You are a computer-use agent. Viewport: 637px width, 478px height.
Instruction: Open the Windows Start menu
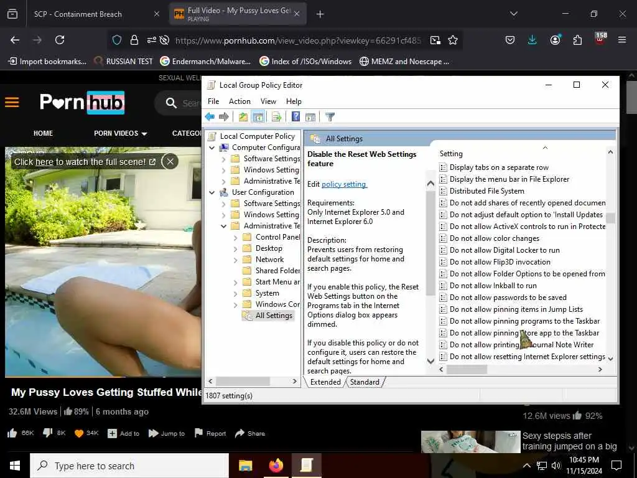15,466
